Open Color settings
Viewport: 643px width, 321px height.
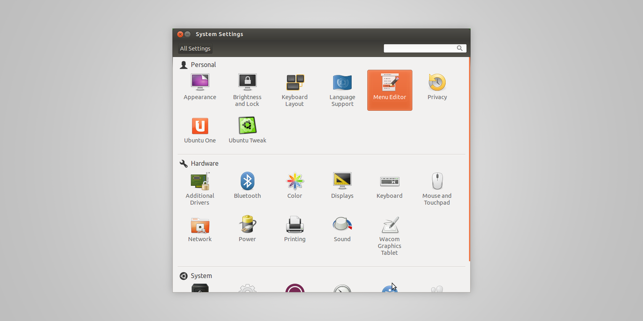(x=295, y=186)
